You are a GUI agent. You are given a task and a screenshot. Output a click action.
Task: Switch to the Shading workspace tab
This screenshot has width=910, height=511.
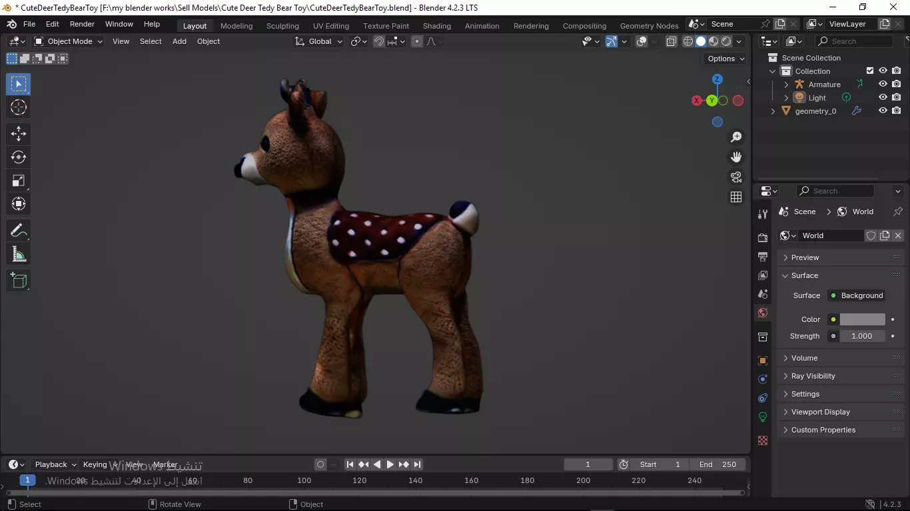pos(437,26)
